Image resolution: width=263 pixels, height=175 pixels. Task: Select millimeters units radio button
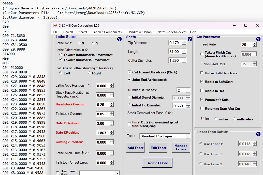tap(234, 119)
